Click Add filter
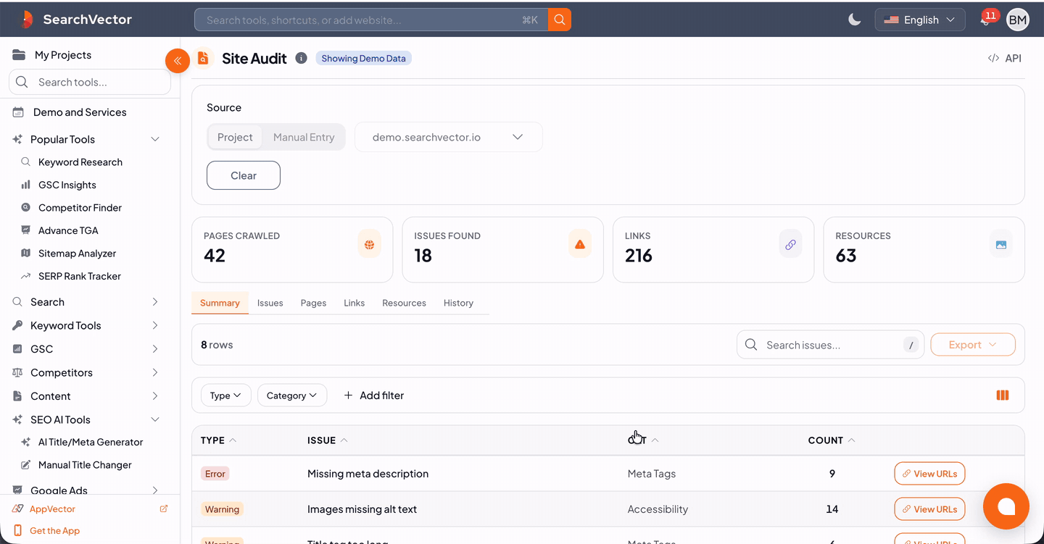 click(x=373, y=396)
